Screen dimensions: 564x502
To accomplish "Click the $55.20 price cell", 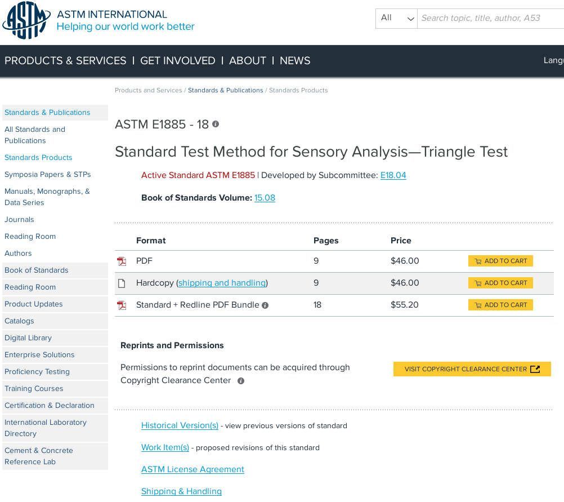I will 404,305.
